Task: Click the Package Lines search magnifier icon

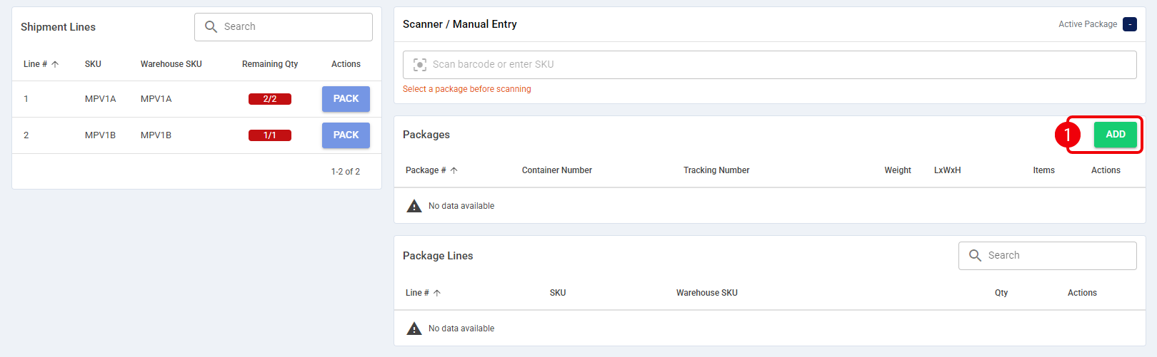Action: click(975, 255)
